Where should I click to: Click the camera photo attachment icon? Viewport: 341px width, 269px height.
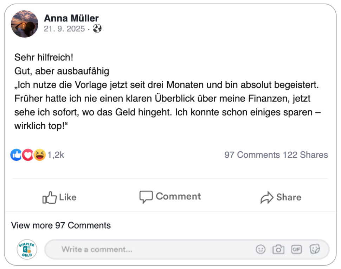pyautogui.click(x=278, y=249)
